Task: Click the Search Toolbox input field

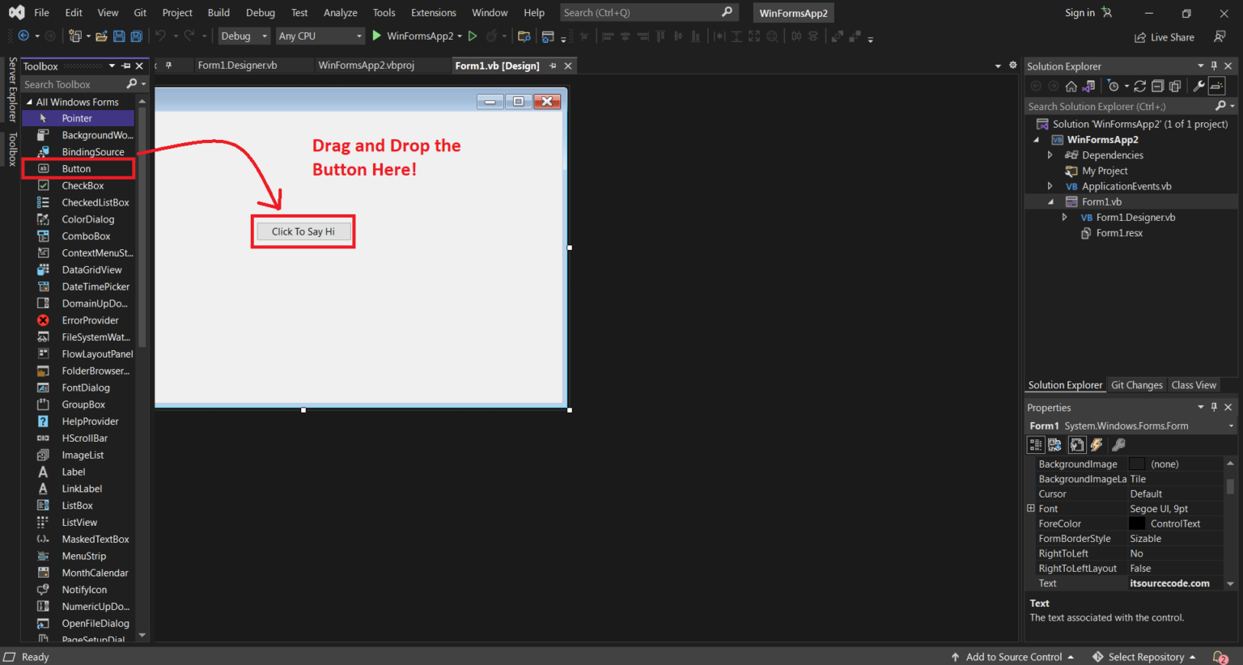Action: (x=73, y=84)
